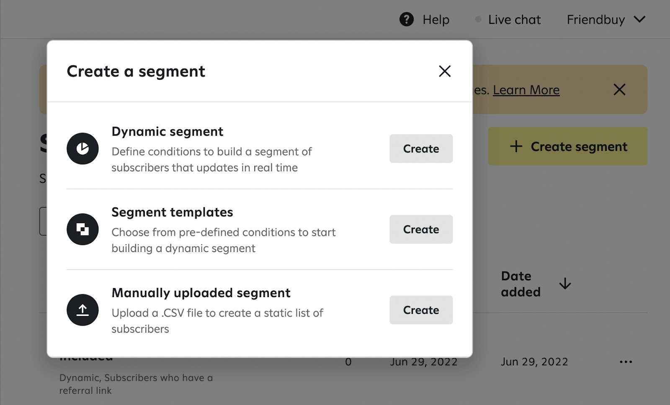Click the Create segment button label

pyautogui.click(x=579, y=147)
